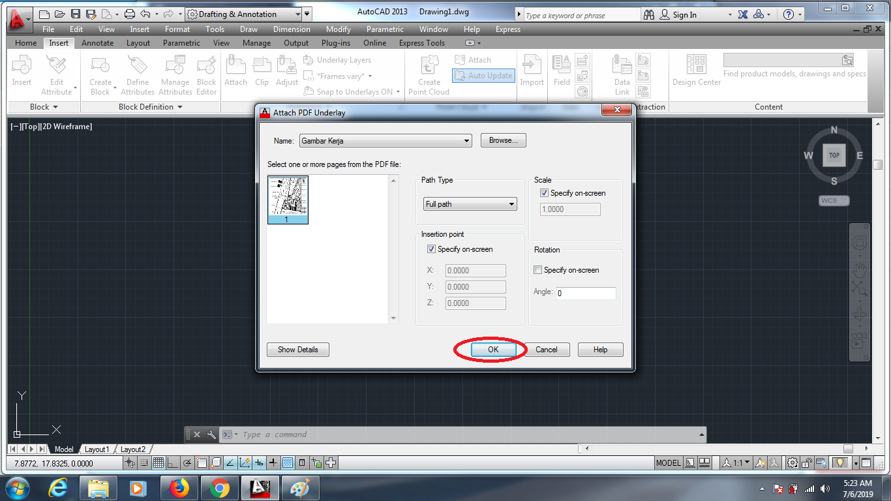Screen dimensions: 891x501
Task: Toggle Polar Tracking icon in status bar
Action: coord(187,463)
